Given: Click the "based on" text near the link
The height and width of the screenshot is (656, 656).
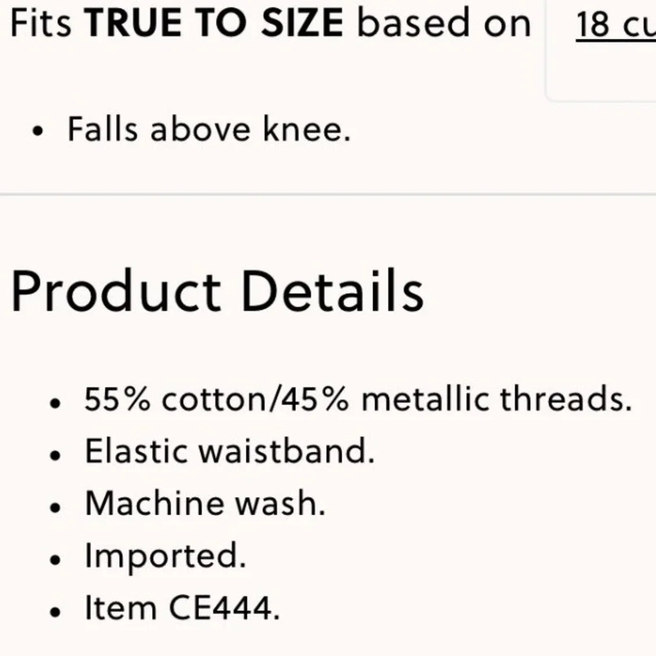Looking at the screenshot, I should pos(444,23).
